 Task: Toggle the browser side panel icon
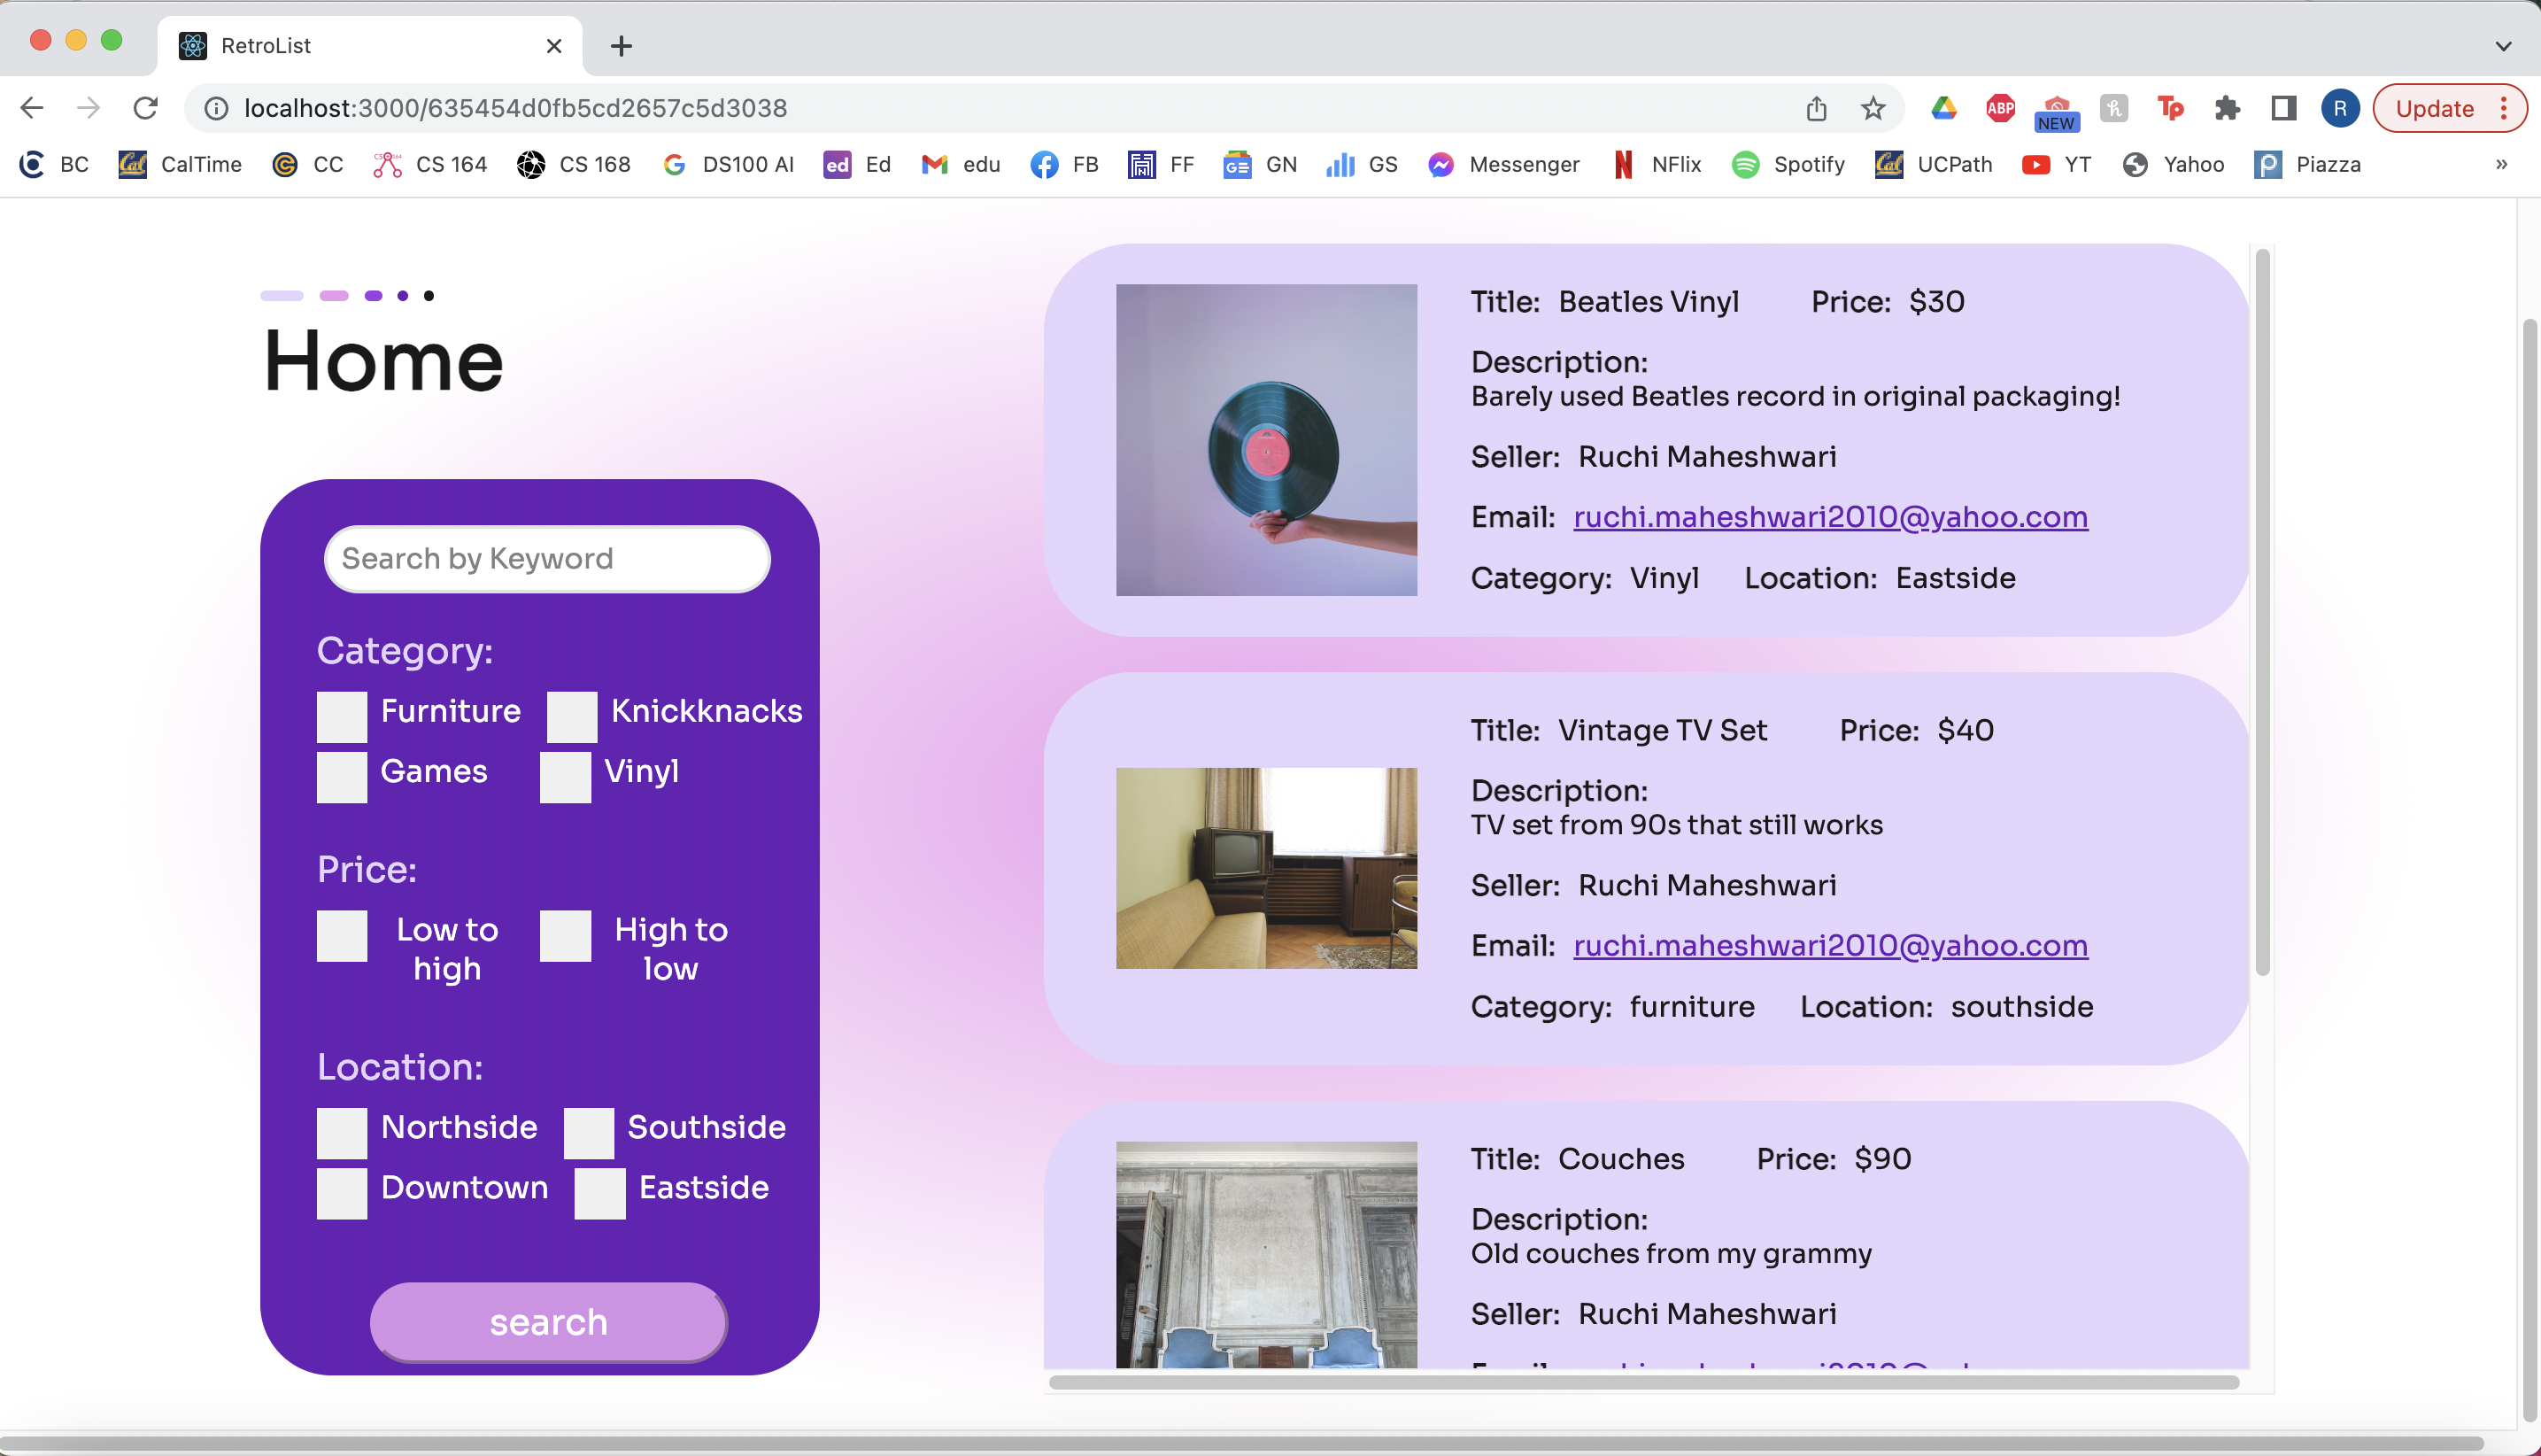(x=2283, y=108)
